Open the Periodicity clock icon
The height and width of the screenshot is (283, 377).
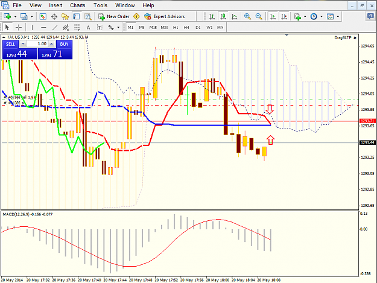click(x=314, y=16)
